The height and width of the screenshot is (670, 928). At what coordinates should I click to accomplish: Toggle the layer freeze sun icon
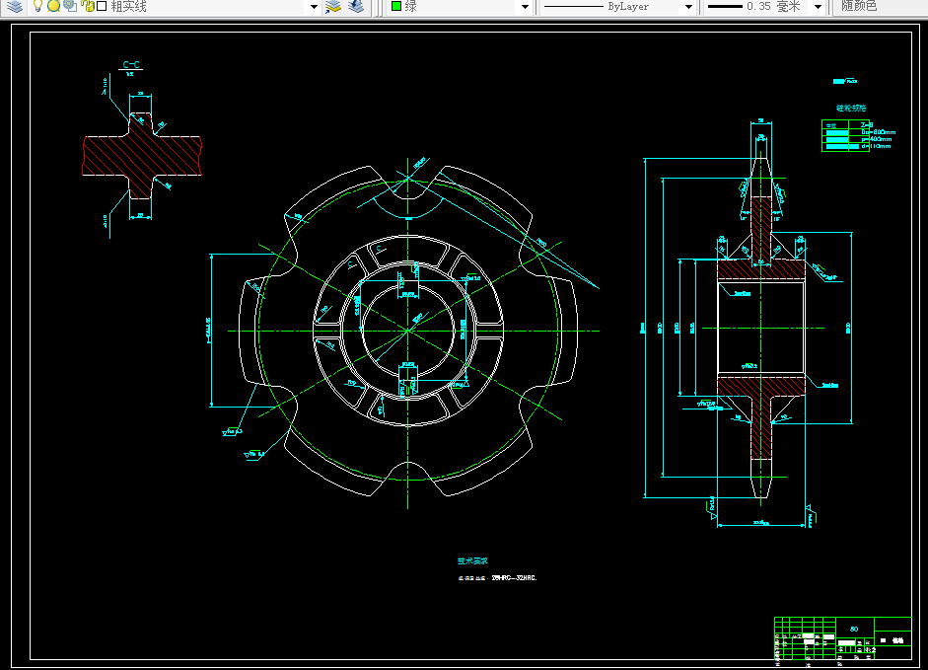tap(54, 6)
